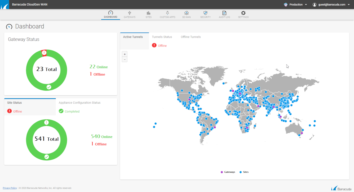Zoom in on the map with the plus button
The image size is (354, 192).
point(124,54)
